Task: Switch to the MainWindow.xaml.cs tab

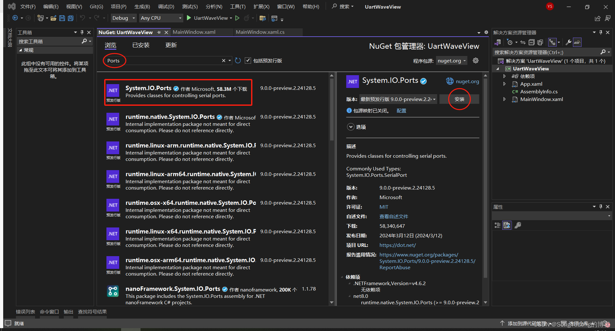Action: tap(260, 32)
